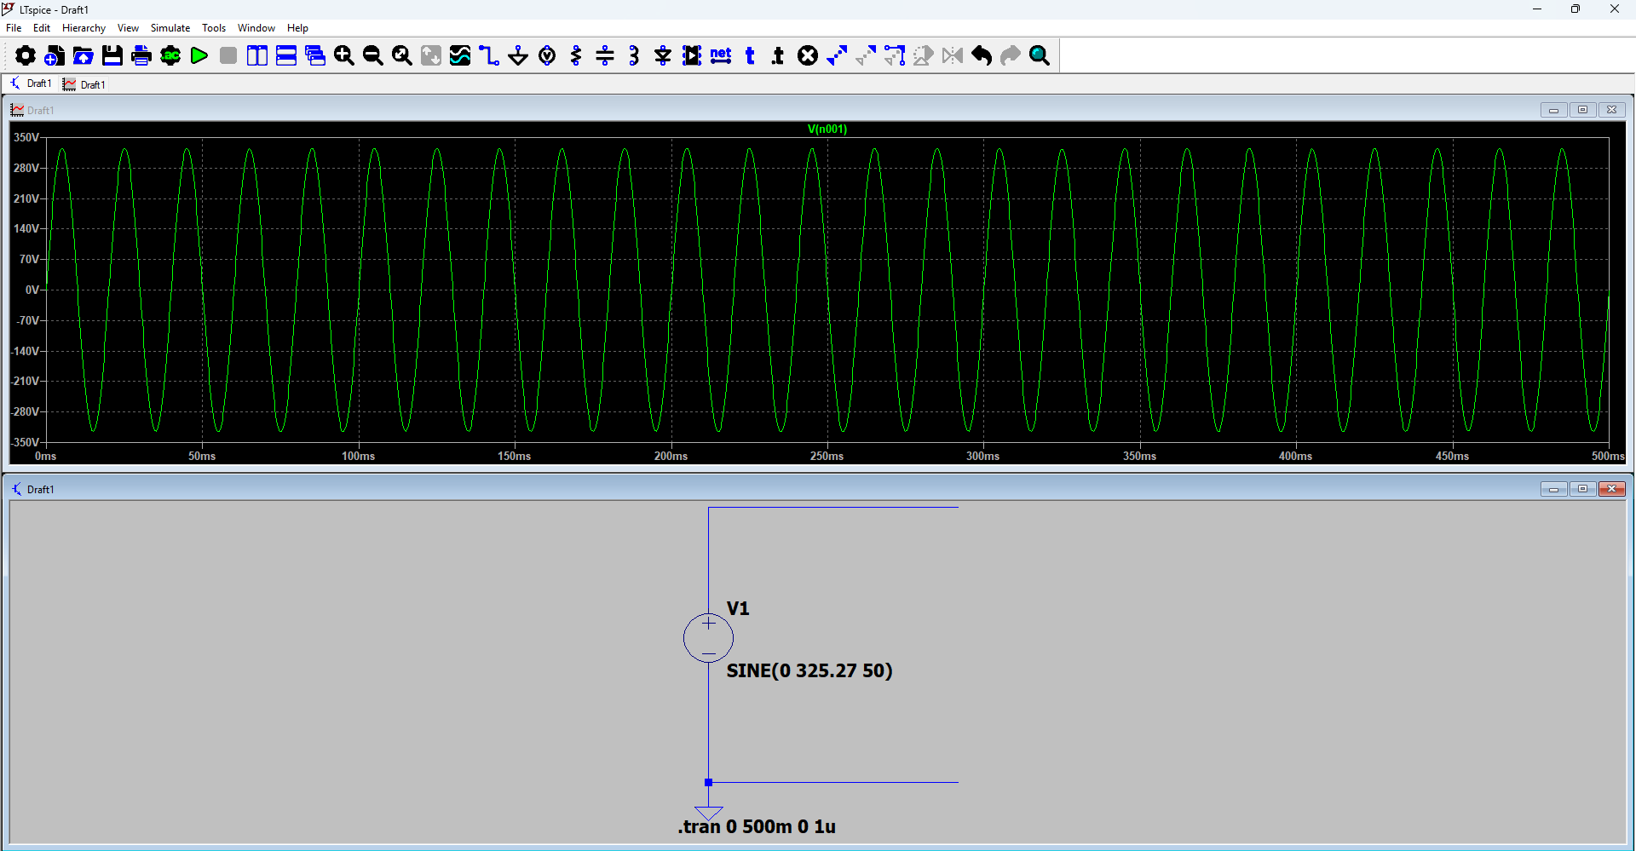The image size is (1636, 851).
Task: Select the Draw Wire tool
Action: (489, 56)
